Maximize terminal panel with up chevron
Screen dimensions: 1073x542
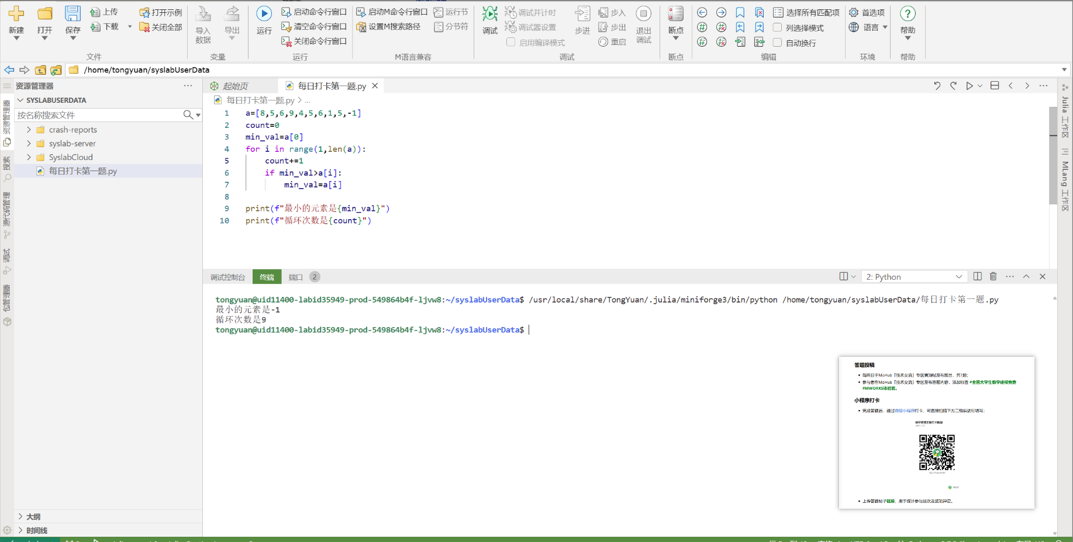pyautogui.click(x=1026, y=276)
